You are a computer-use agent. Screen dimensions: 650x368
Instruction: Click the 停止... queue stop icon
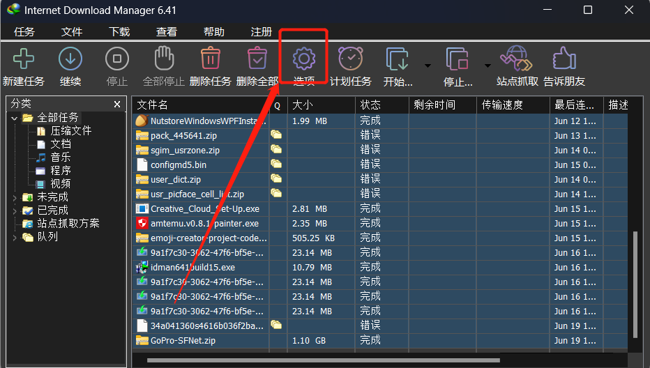tap(458, 59)
